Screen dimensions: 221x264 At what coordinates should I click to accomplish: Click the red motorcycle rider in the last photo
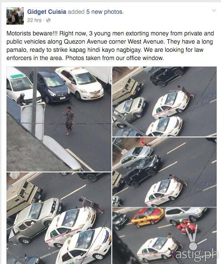(x=186, y=226)
